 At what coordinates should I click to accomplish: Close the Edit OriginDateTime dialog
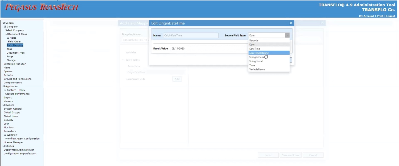click(x=291, y=23)
